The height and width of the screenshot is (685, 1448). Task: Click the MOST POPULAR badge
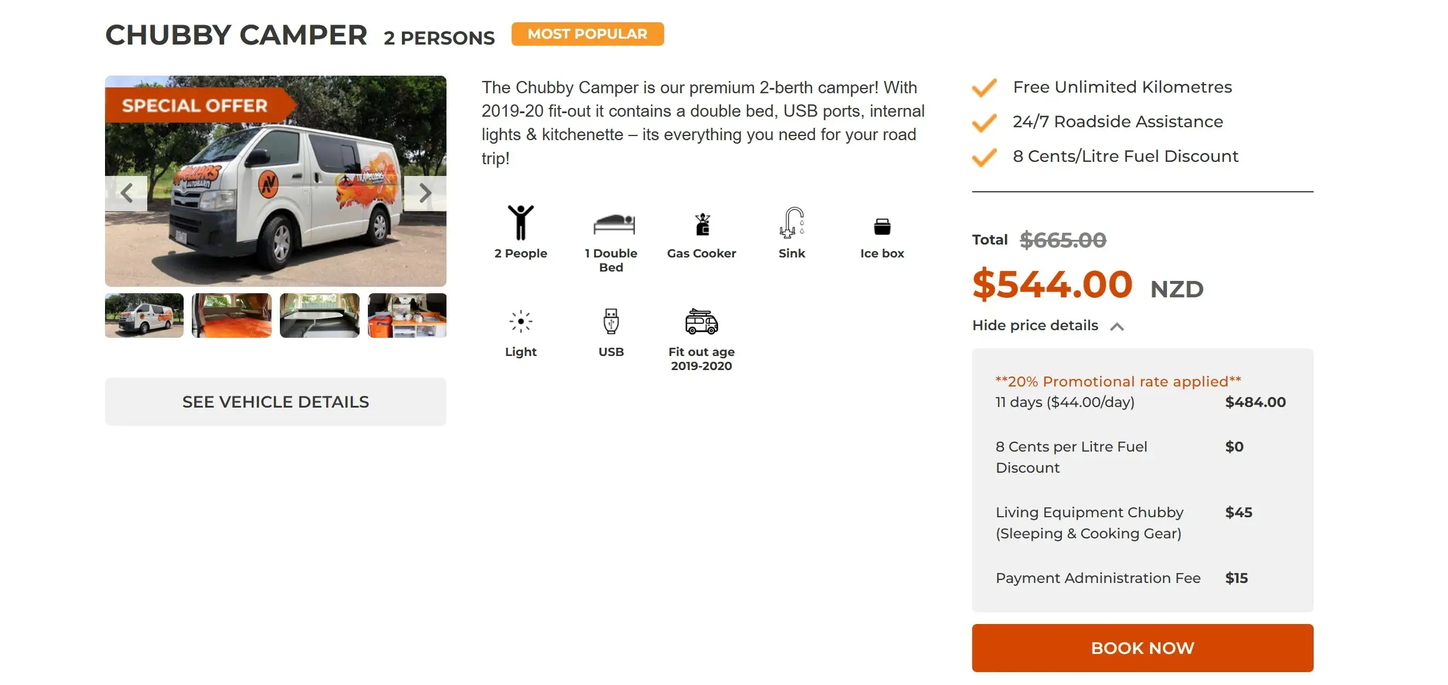pyautogui.click(x=587, y=34)
